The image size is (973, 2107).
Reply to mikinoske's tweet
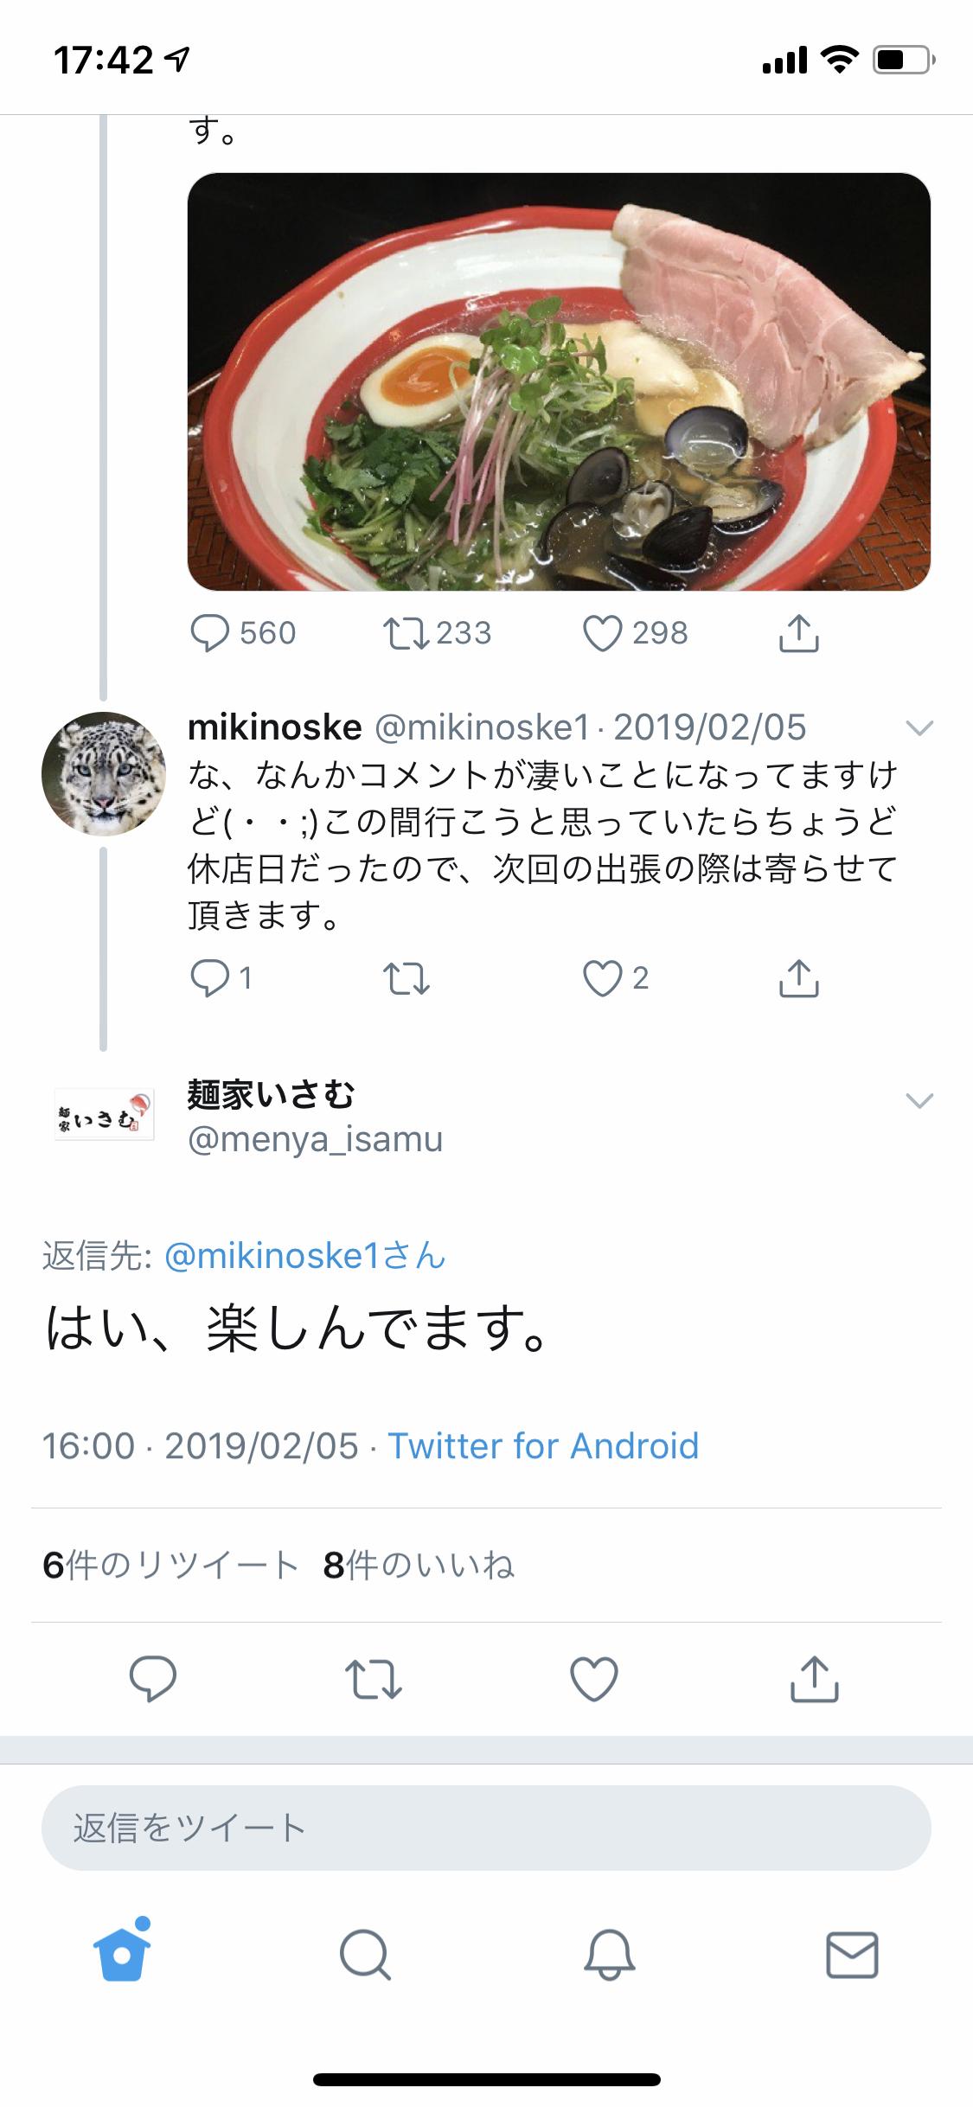point(210,978)
